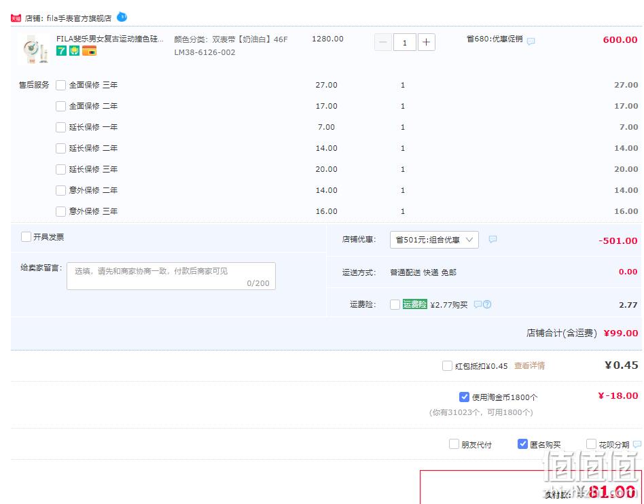Click the orange credit card badge
644x504 pixels.
(90, 51)
